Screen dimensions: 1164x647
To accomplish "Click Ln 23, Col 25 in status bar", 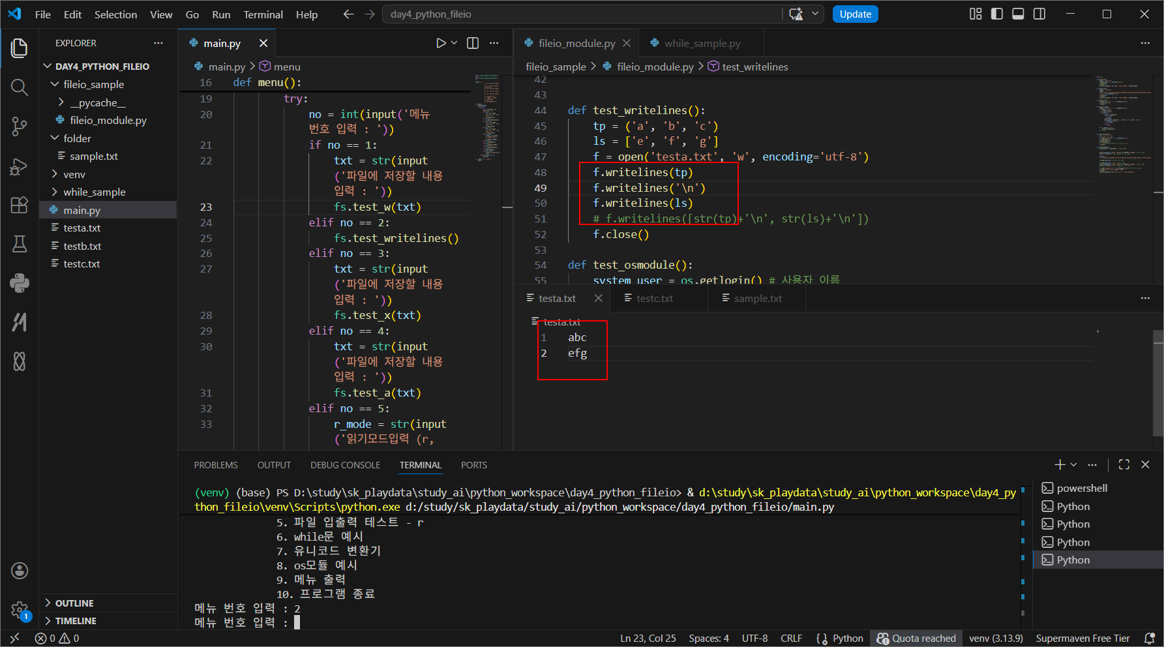I will click(x=648, y=639).
